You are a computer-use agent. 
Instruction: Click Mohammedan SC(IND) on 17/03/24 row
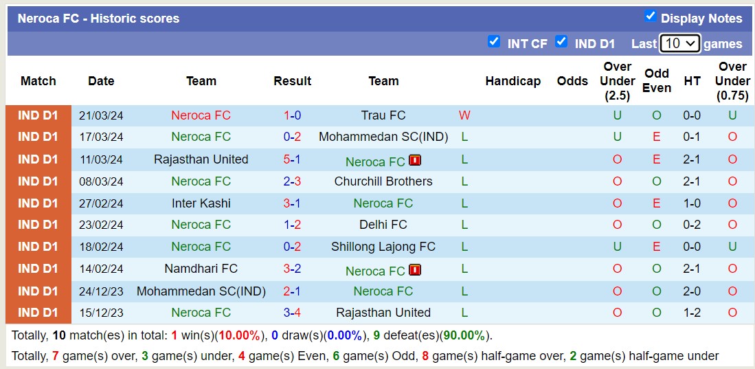pos(383,137)
